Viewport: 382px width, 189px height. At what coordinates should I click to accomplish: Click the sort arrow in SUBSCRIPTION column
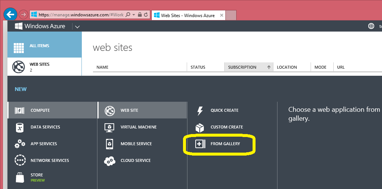(x=269, y=67)
